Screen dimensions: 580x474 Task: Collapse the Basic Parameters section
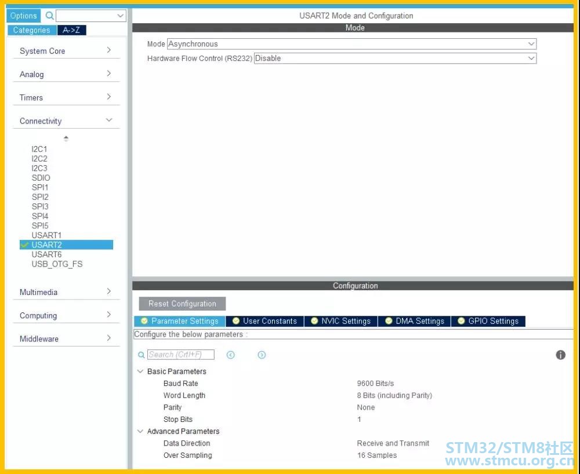click(140, 371)
